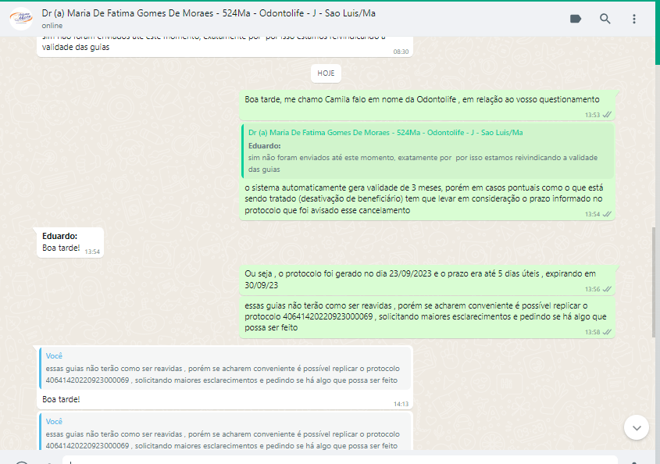Click read-receipt checkmarks on 13:56 message
Image resolution: width=660 pixels, height=464 pixels.
click(607, 289)
